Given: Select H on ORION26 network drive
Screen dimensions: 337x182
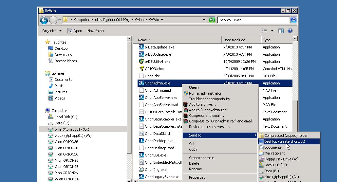Looking at the screenshot, I should click(x=66, y=154).
